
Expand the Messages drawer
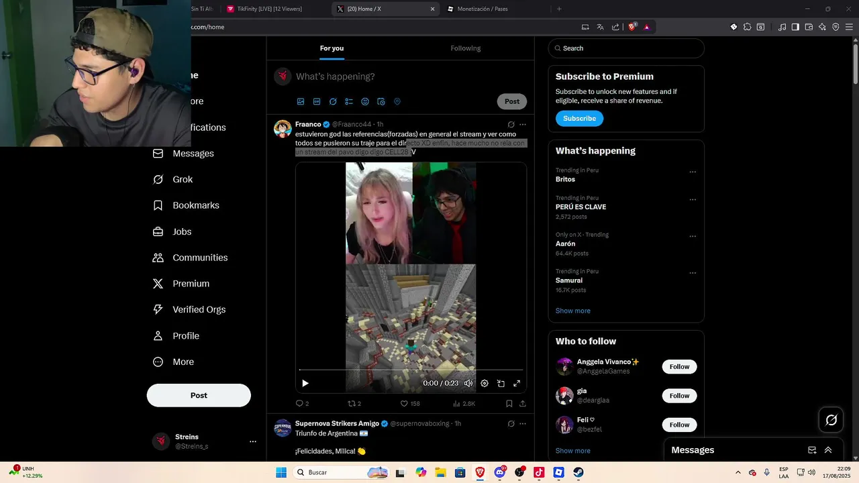pyautogui.click(x=828, y=450)
